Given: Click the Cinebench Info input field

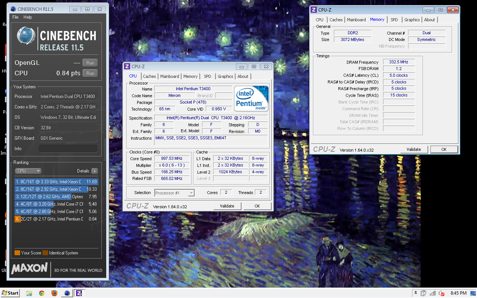Looking at the screenshot, I should point(68,149).
